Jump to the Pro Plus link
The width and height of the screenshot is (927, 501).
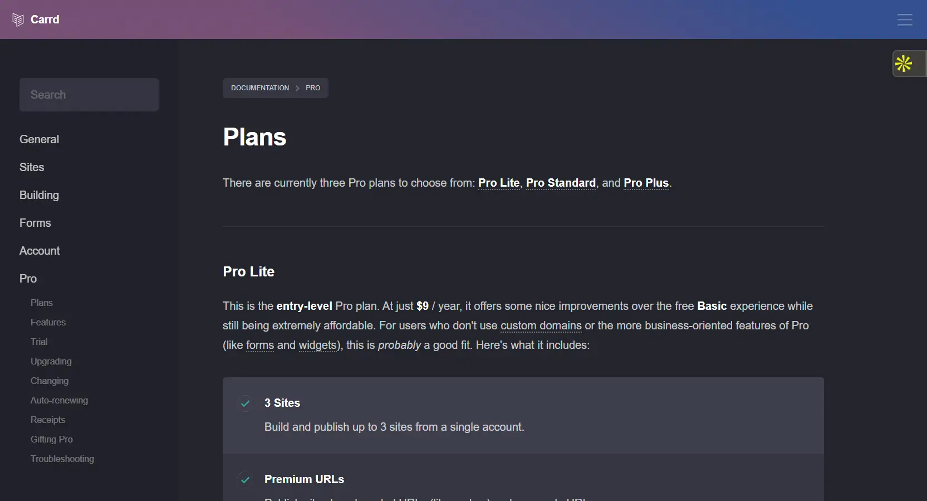pos(646,183)
